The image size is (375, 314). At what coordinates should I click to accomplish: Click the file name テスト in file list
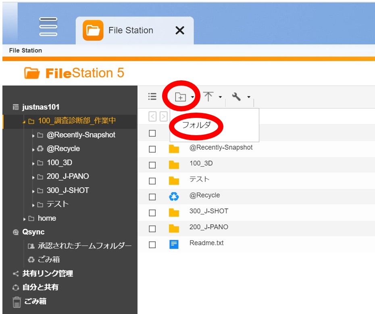click(x=199, y=179)
